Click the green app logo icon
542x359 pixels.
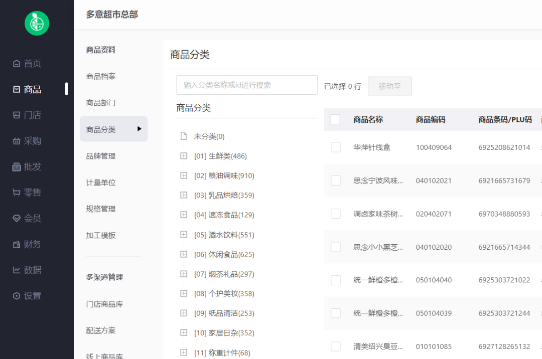click(x=37, y=23)
